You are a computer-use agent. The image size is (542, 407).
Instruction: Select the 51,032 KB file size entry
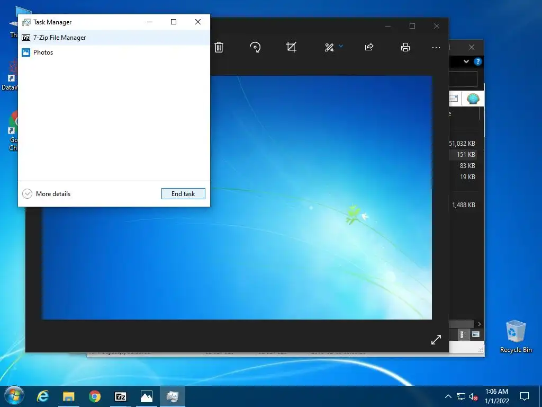coord(462,143)
